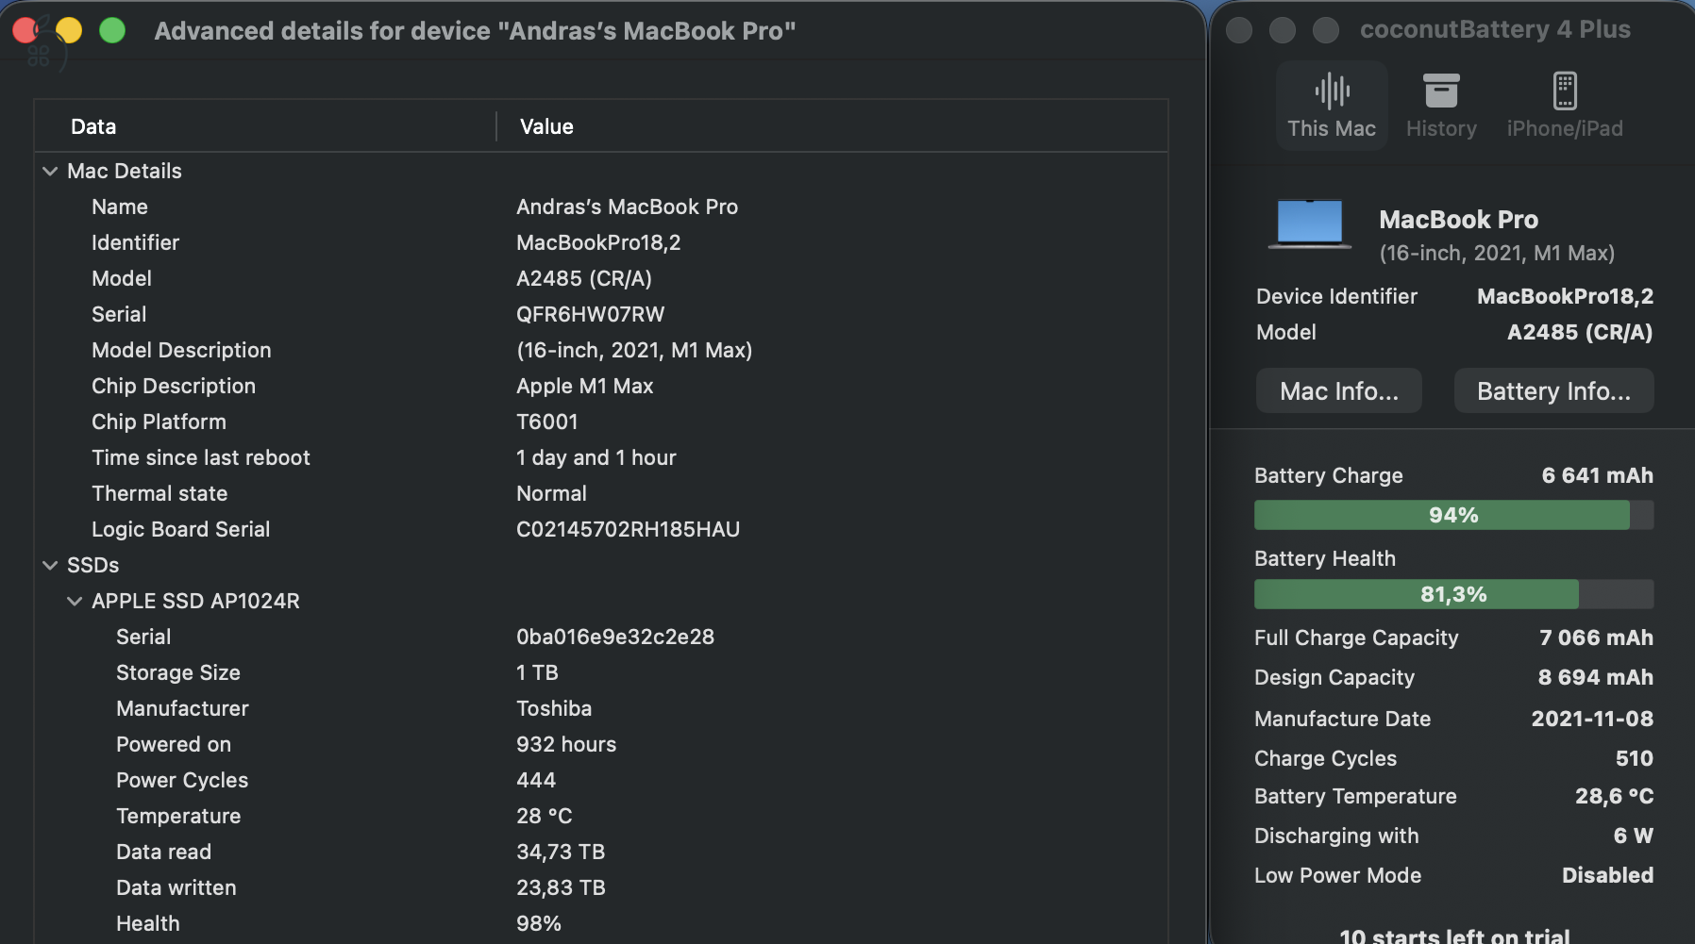Image resolution: width=1695 pixels, height=944 pixels.
Task: Click the 10 starts left on trial text
Action: click(x=1453, y=935)
